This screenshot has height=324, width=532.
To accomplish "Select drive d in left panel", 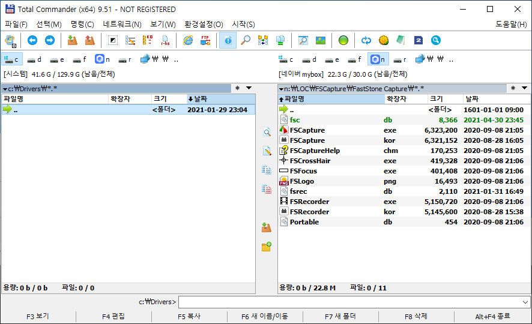I will [x=35, y=59].
